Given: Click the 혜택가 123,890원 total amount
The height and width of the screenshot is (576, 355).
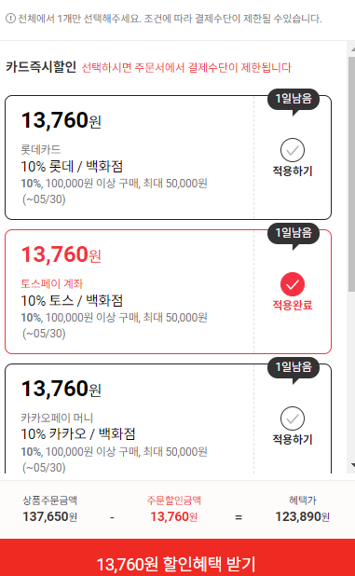Looking at the screenshot, I should click(302, 516).
